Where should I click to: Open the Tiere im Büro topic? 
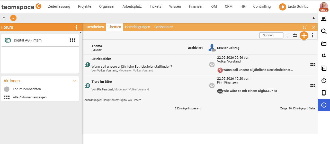click(x=102, y=82)
